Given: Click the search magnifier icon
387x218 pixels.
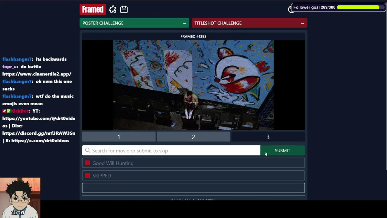Looking at the screenshot, I should [88, 150].
